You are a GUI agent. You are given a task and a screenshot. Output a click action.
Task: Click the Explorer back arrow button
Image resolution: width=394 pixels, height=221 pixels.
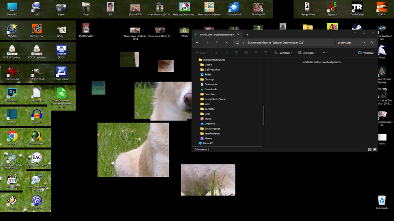(197, 43)
